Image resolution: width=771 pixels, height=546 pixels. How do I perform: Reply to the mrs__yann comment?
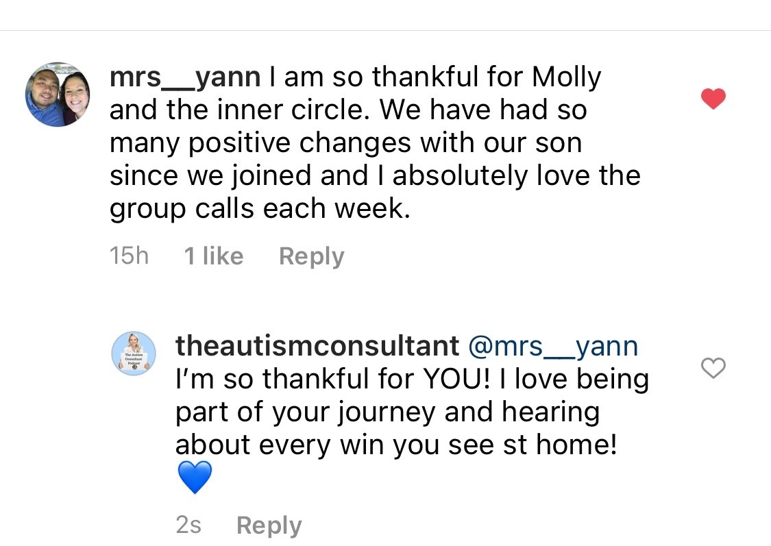coord(311,256)
